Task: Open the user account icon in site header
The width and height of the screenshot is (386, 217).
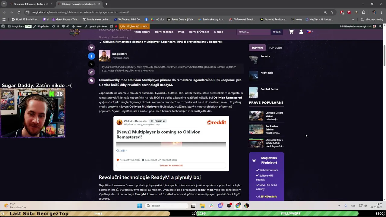Action: [301, 32]
